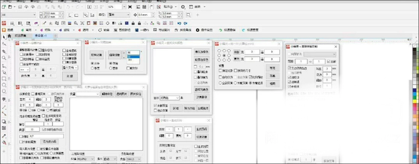Click the Open folder icon
The image size is (419, 164).
coord(10,7)
